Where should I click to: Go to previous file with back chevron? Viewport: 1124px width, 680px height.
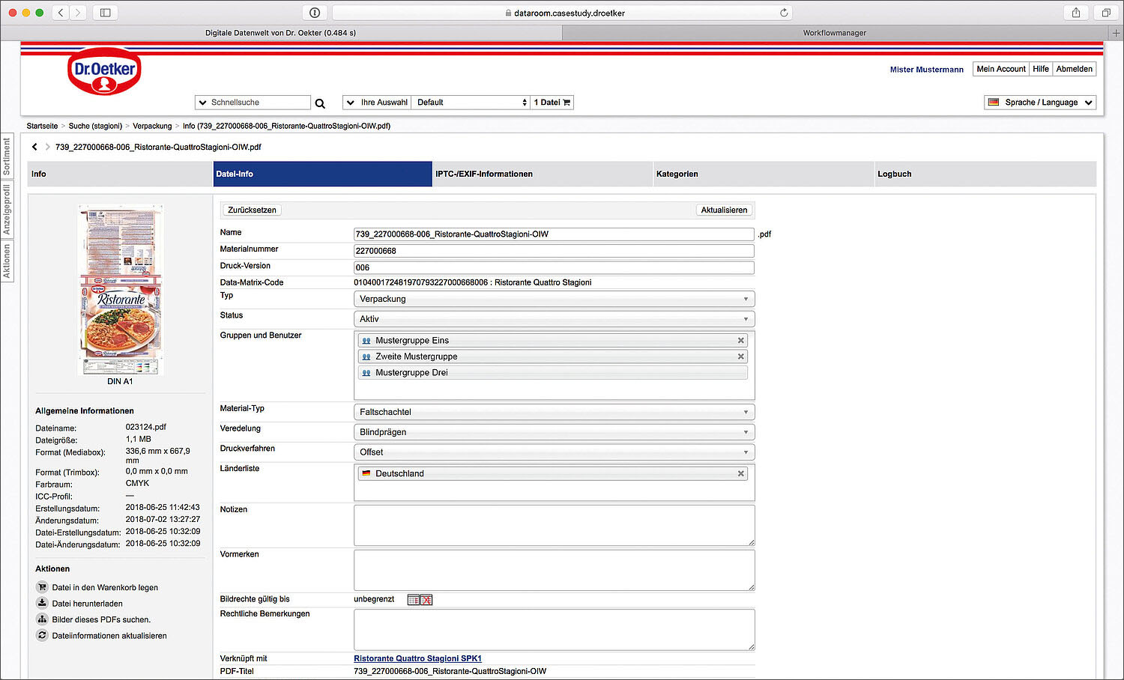pyautogui.click(x=34, y=147)
